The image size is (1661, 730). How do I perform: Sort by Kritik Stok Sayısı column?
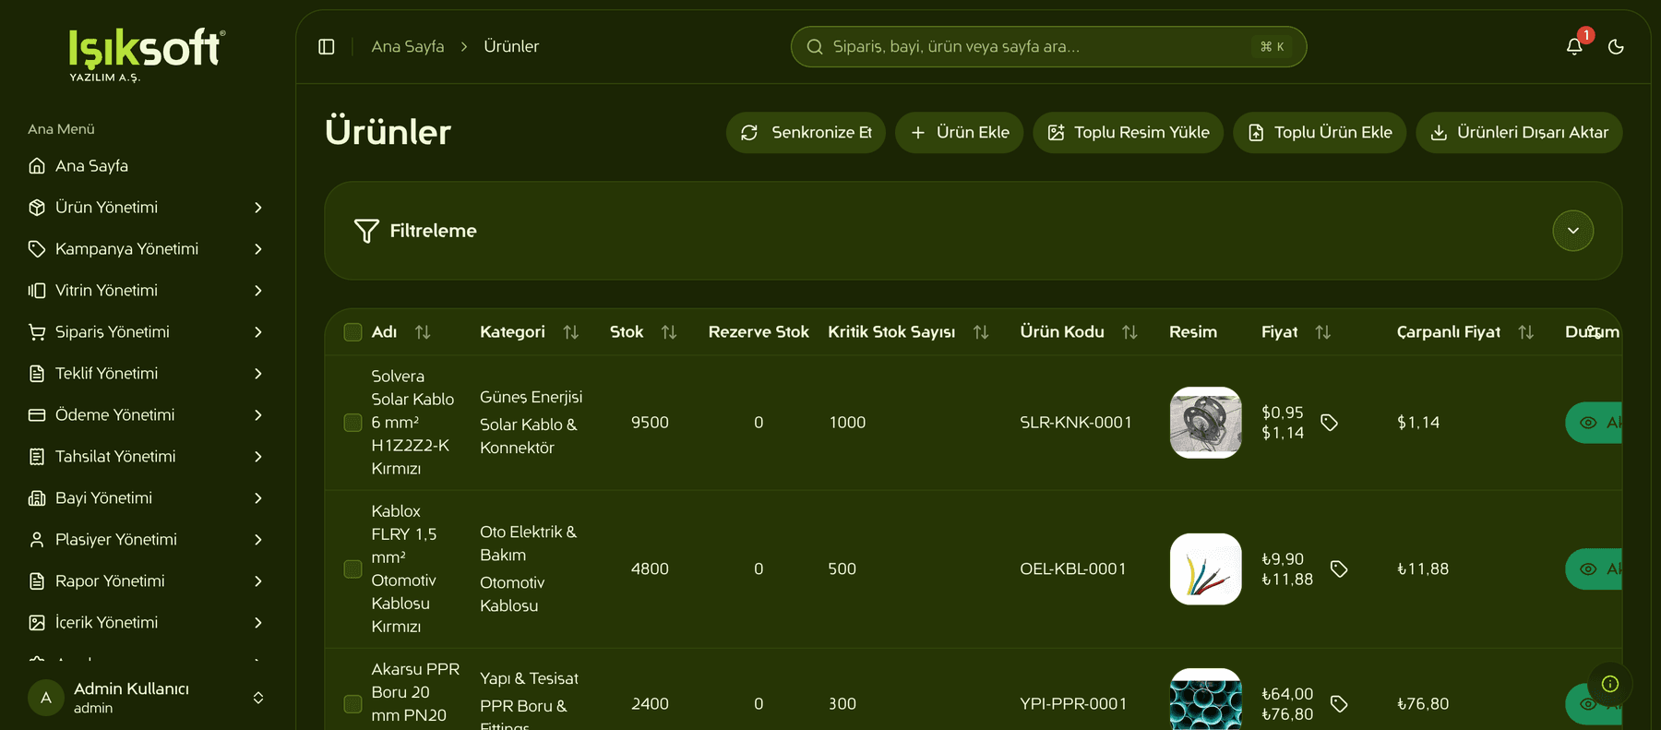[981, 332]
